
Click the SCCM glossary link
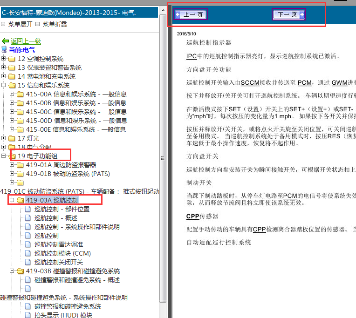250,83
